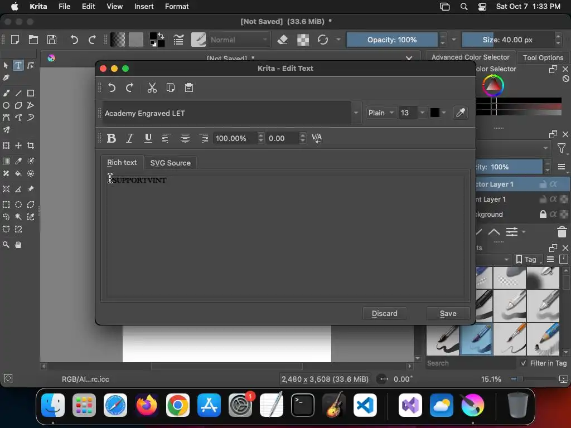Toggle Italic formatting

(x=129, y=138)
